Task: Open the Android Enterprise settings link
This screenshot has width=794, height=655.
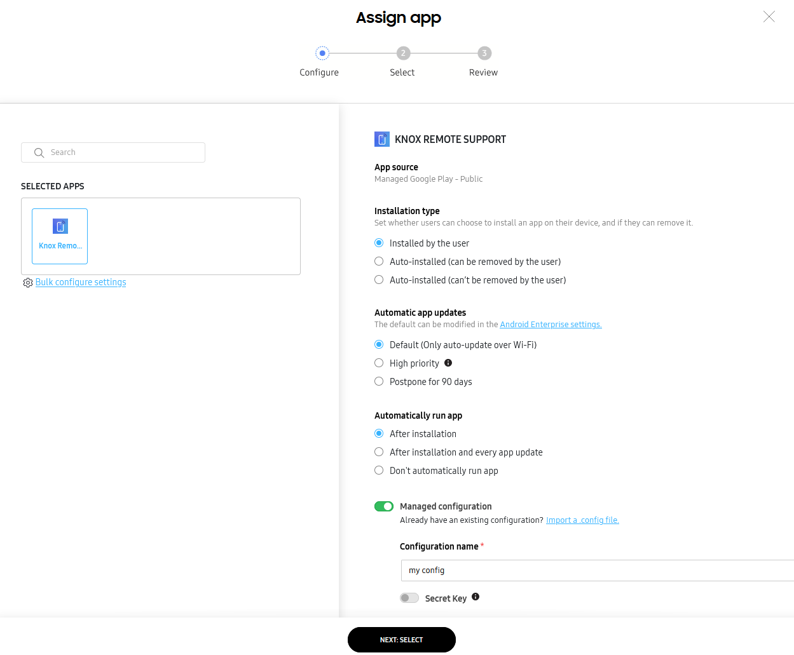Action: (x=551, y=324)
